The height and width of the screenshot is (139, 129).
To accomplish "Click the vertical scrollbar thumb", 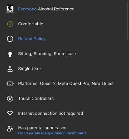I will pyautogui.click(x=128, y=20).
